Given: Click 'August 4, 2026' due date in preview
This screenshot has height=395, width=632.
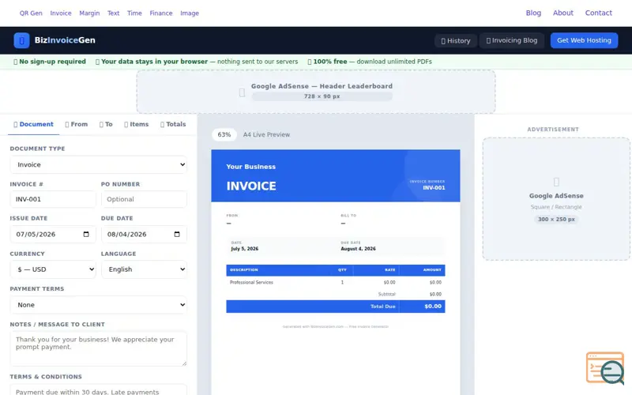Looking at the screenshot, I should coord(358,249).
